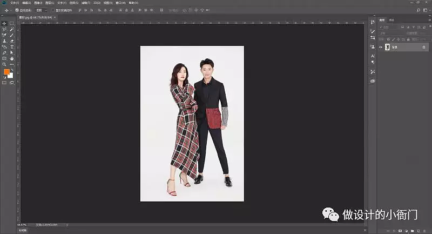Open the Creative Cloud Libraries panel icon
432x234 pixels.
pos(373,81)
